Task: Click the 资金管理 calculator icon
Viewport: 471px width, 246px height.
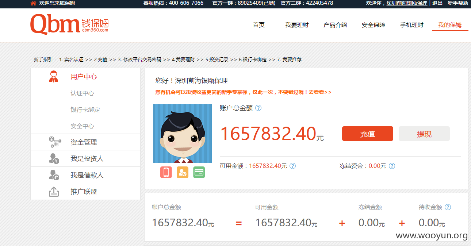Action: click(x=54, y=142)
